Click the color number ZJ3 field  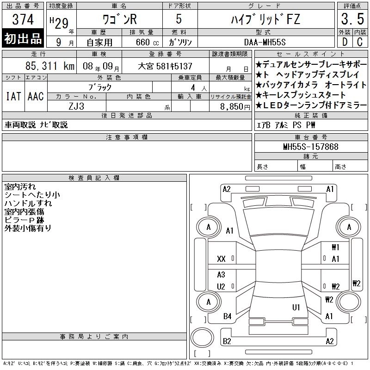coord(76,106)
